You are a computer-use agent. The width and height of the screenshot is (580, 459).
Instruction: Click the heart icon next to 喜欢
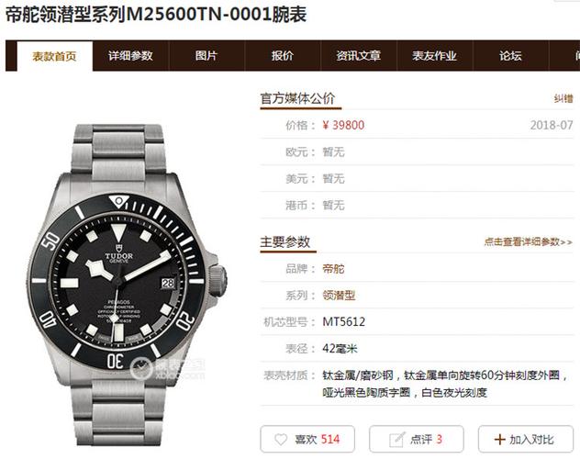click(281, 440)
